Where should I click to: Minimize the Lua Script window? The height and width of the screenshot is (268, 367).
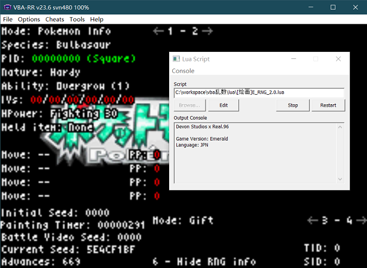294,59
